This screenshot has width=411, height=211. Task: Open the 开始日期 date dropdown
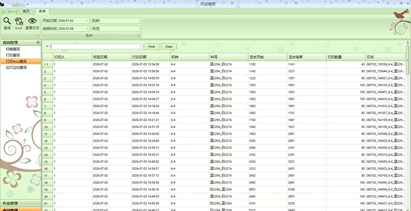87,21
